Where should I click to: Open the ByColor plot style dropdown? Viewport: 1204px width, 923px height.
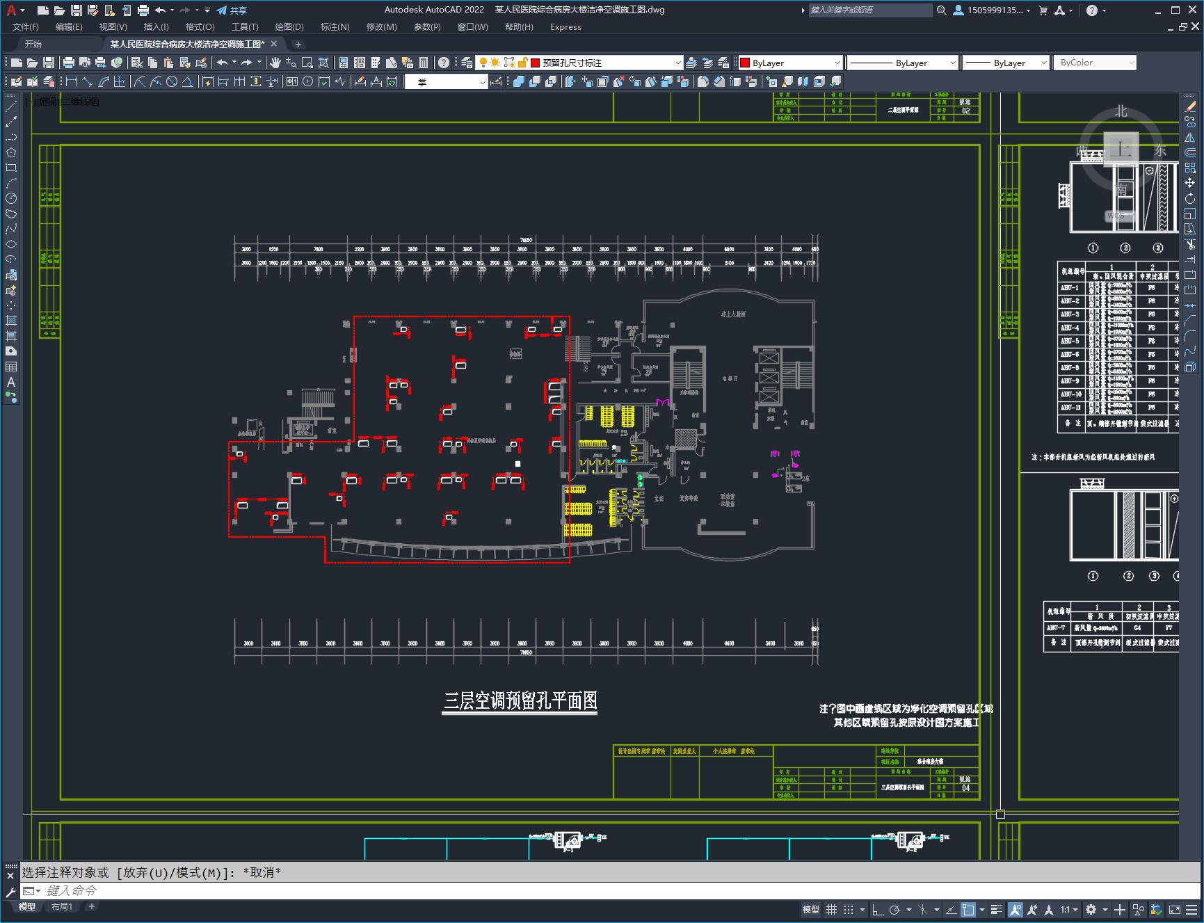pyautogui.click(x=1095, y=63)
